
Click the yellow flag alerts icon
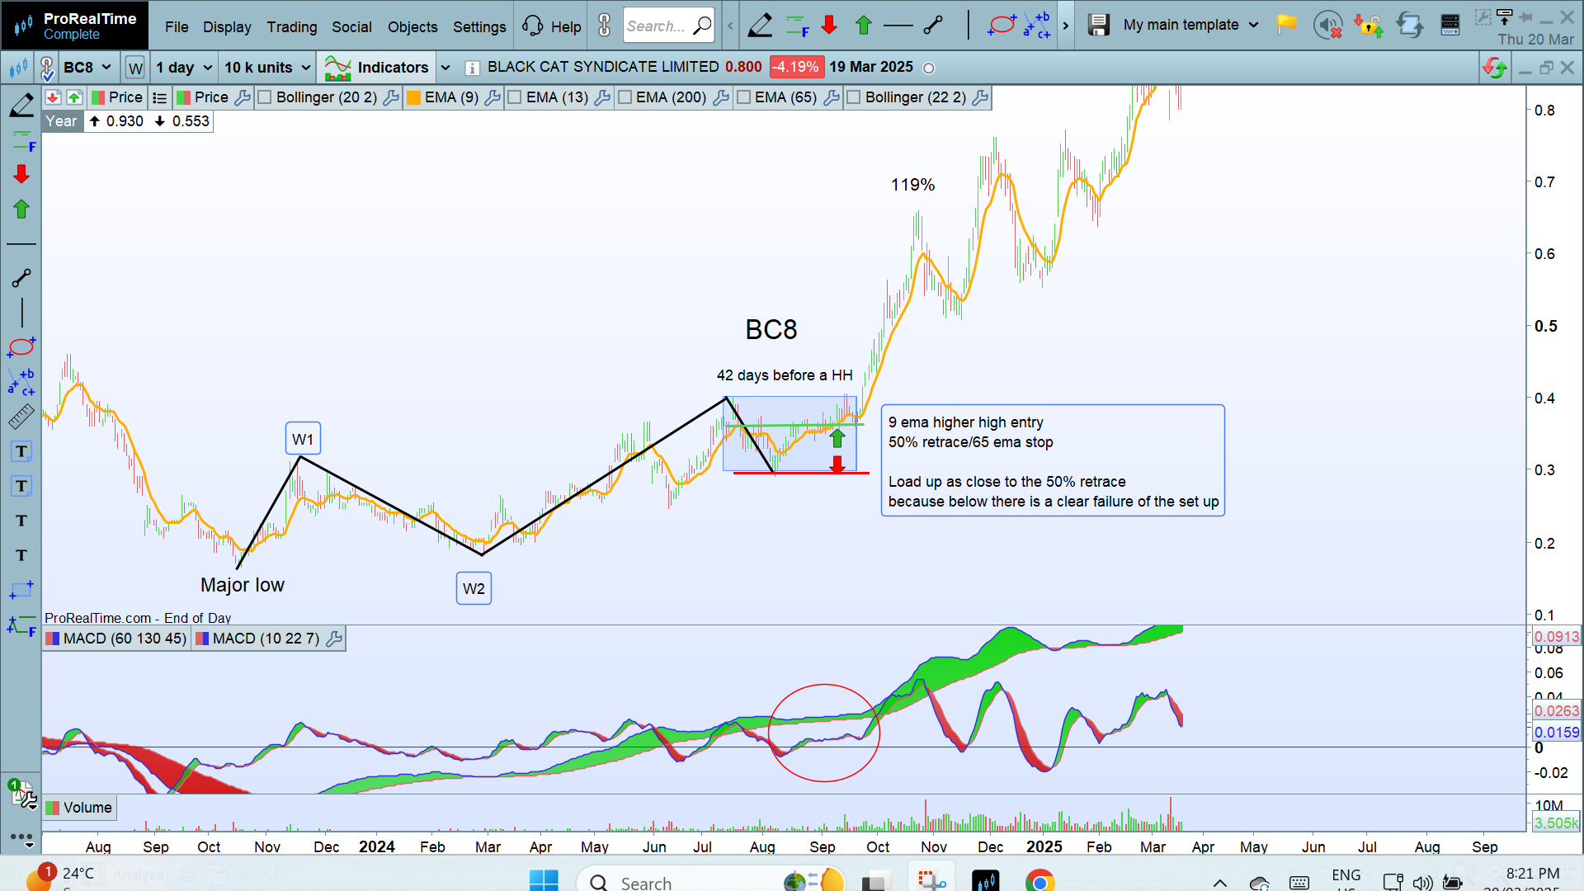1286,25
